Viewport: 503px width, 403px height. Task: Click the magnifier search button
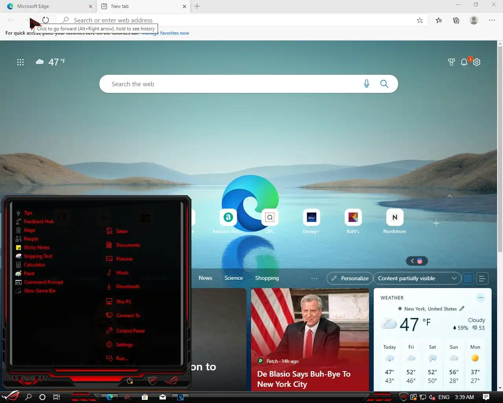click(x=384, y=84)
